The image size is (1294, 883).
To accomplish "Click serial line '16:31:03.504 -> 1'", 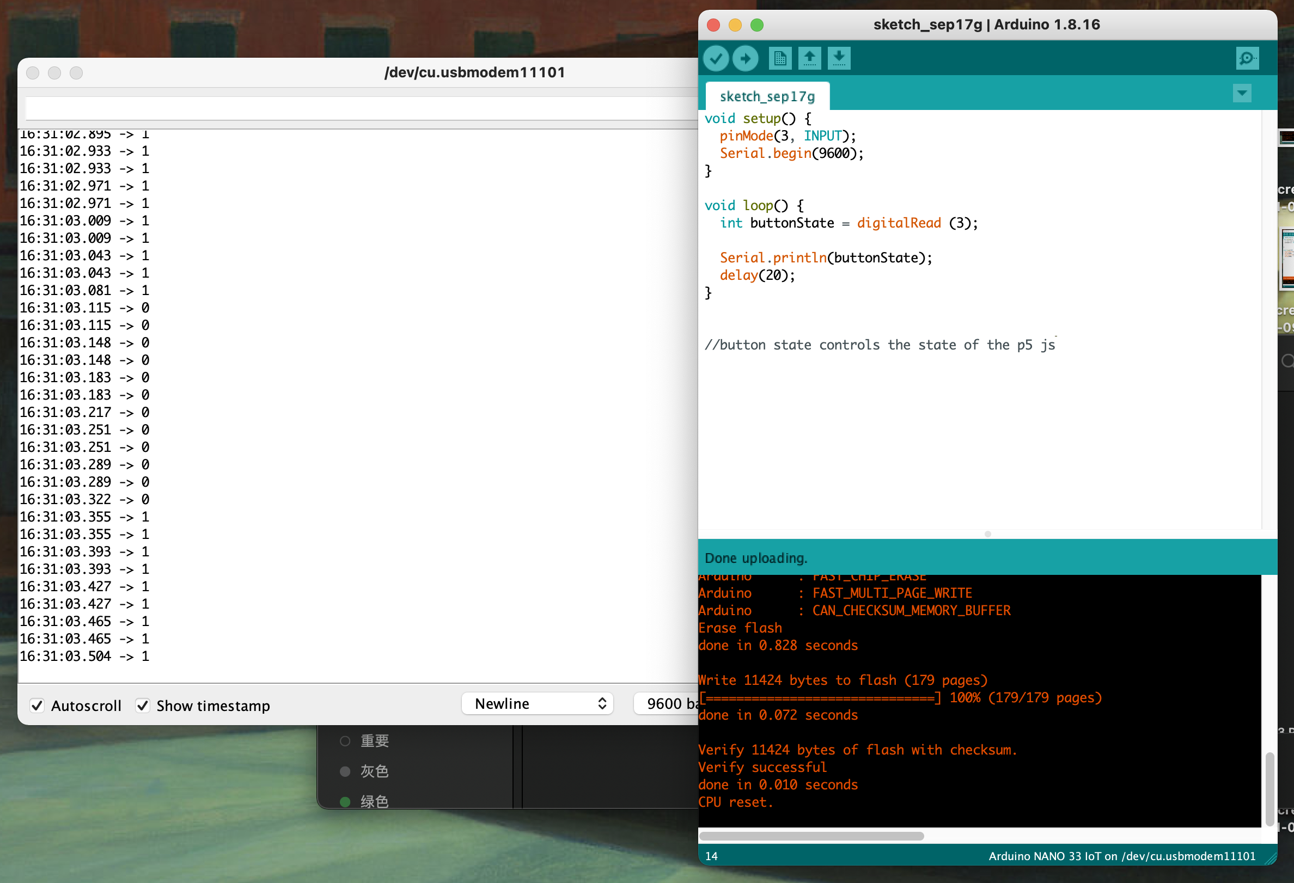I will (x=84, y=657).
